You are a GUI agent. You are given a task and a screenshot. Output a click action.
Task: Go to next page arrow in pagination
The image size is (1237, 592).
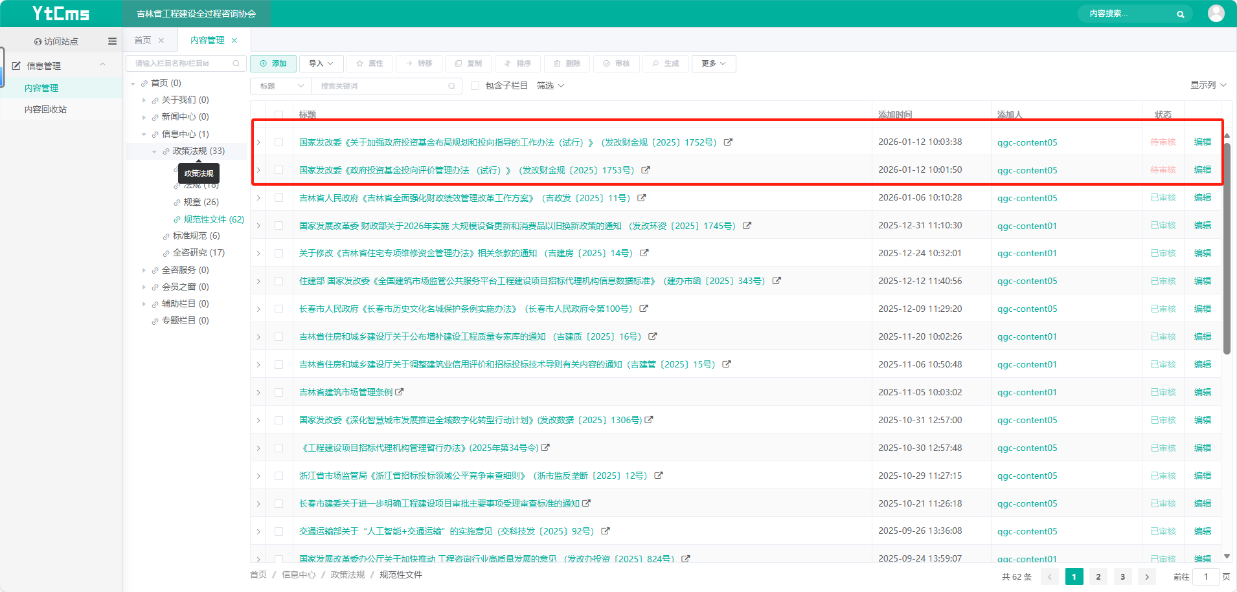click(x=1147, y=576)
